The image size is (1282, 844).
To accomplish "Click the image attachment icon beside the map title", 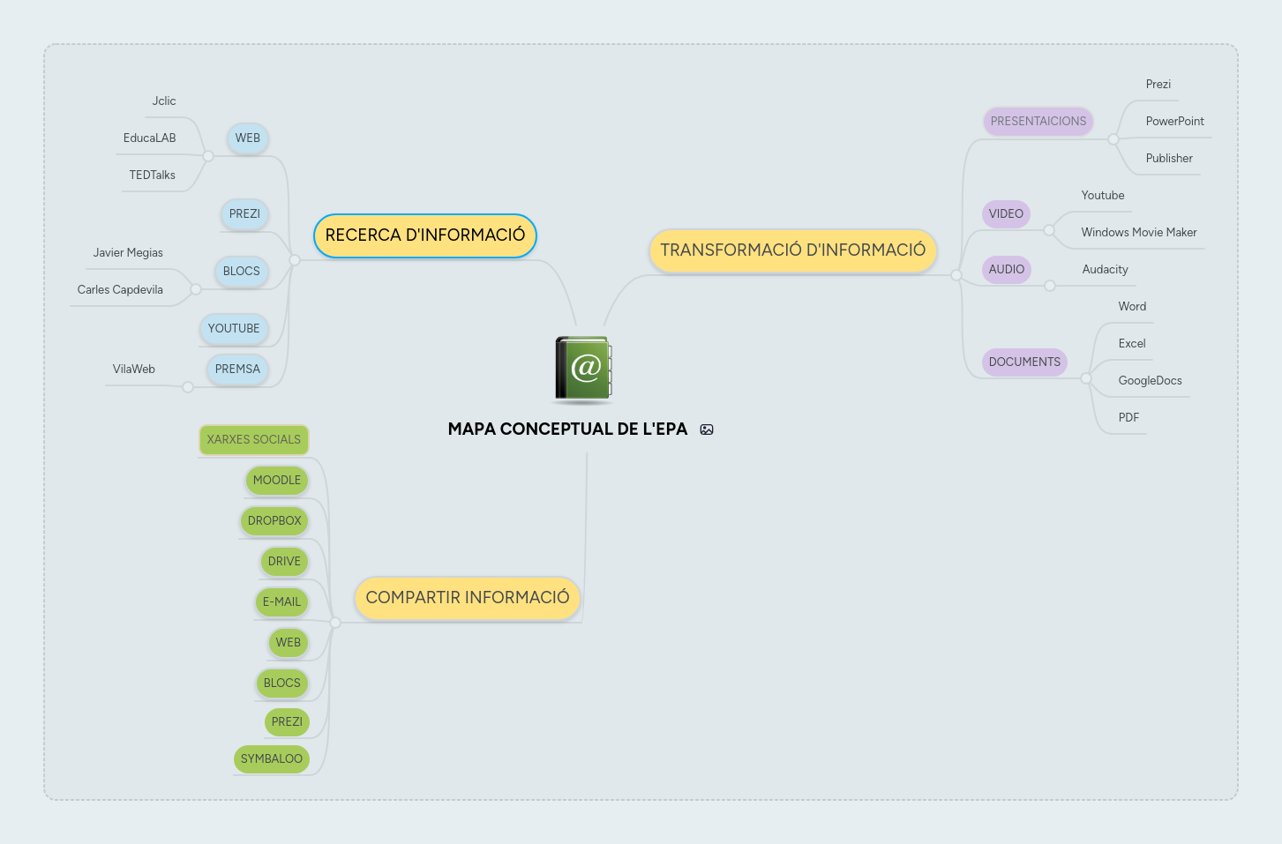I will 707,429.
